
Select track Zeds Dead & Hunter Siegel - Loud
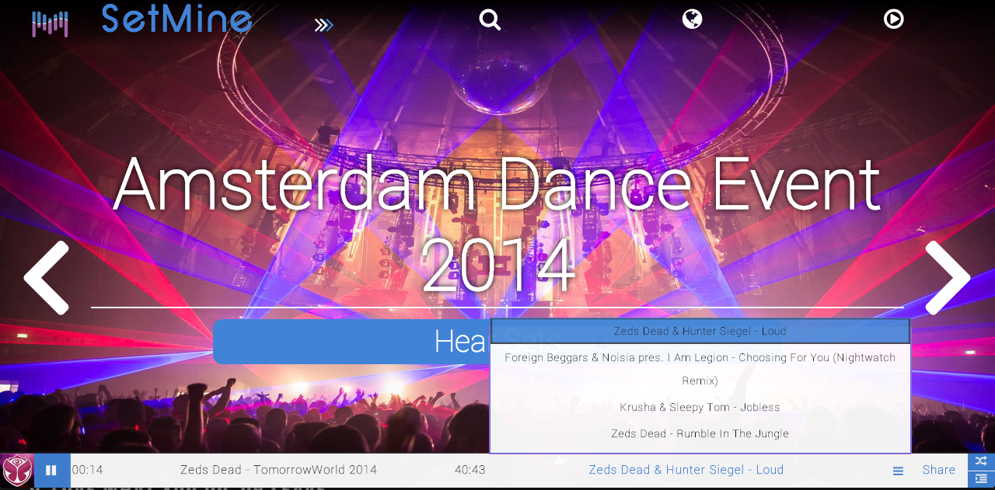700,331
